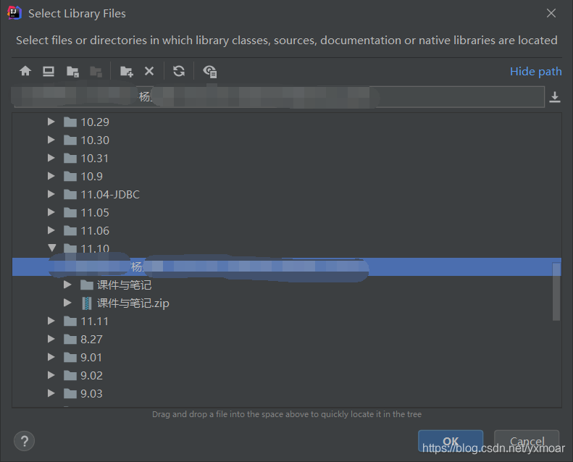573x462 pixels.
Task: Toggle showing hidden files and directories
Action: tap(210, 71)
